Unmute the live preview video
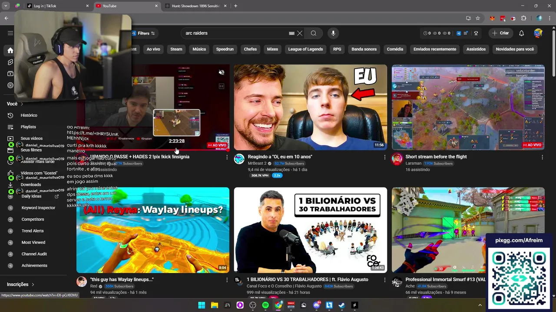The height and width of the screenshot is (312, 556). (222, 72)
